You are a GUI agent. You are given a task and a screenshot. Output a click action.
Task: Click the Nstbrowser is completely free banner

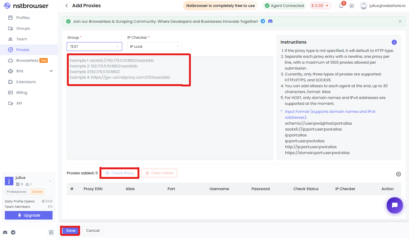[x=220, y=6]
